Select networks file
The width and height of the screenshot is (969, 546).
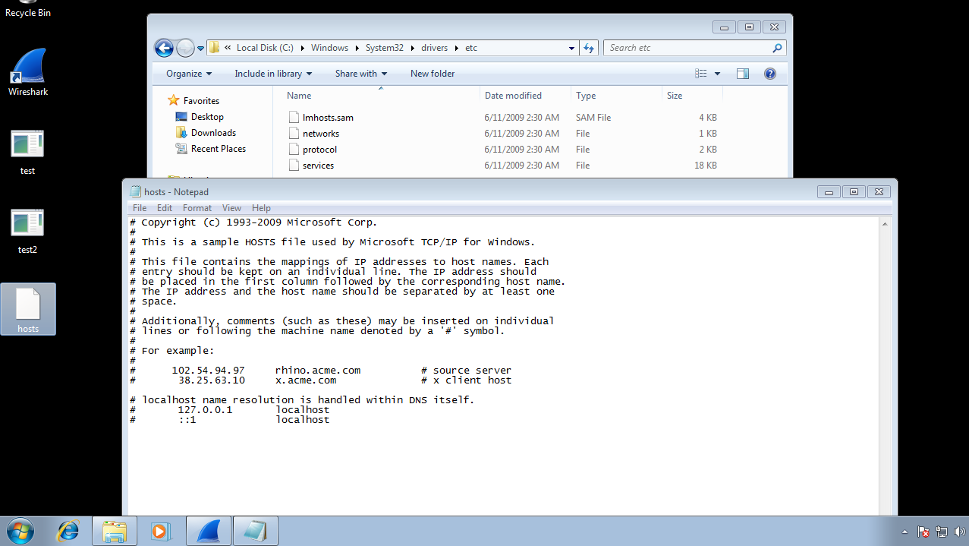[320, 134]
